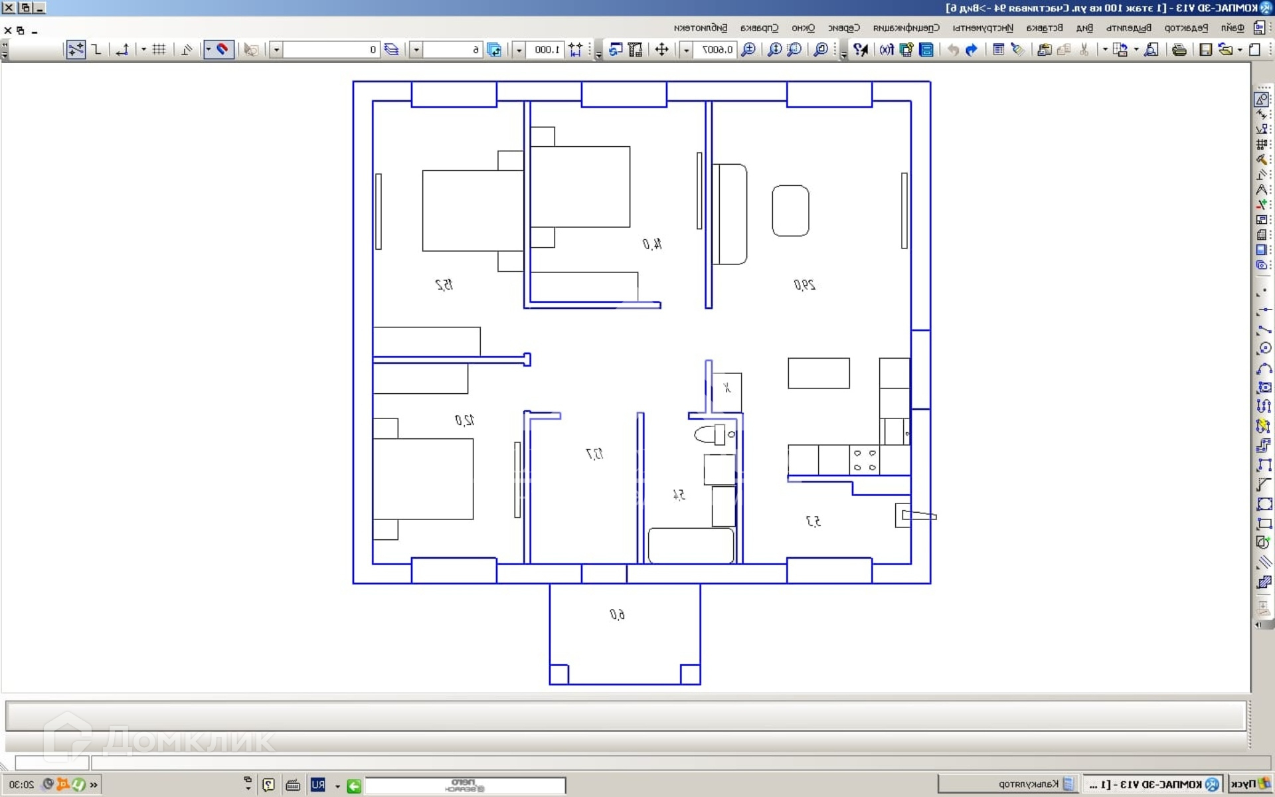1275x797 pixels.
Task: Toggle the snap magnet button
Action: point(222,50)
